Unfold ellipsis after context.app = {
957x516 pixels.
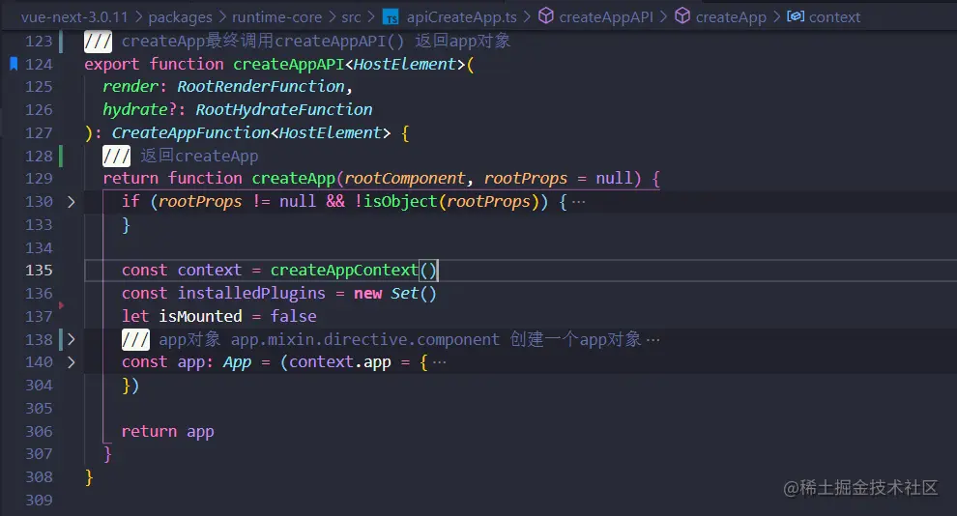click(x=440, y=362)
